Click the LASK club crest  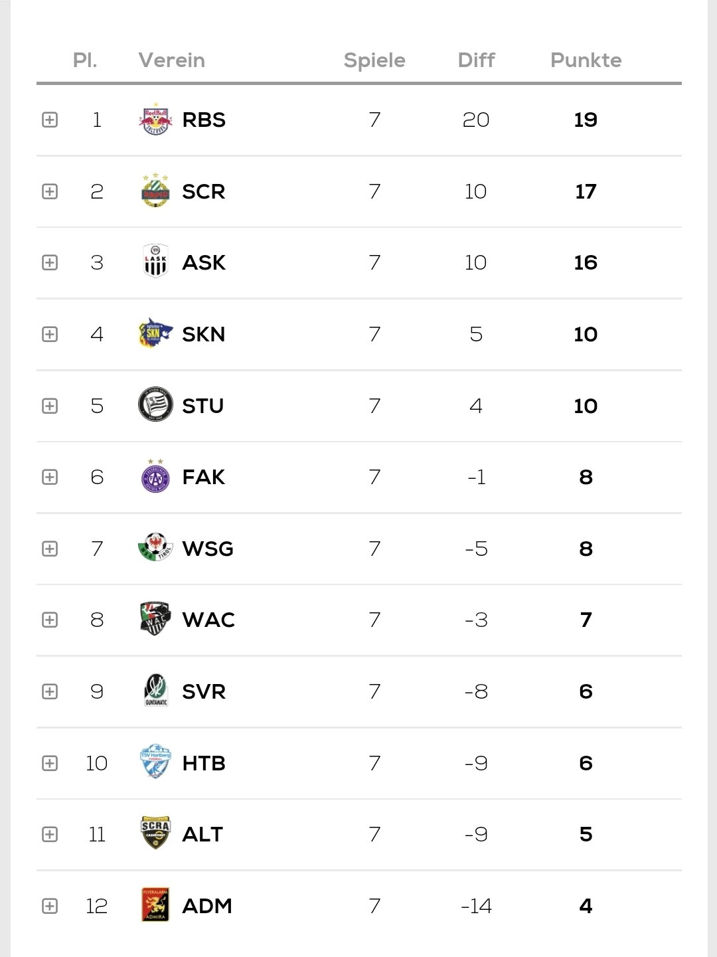click(155, 262)
